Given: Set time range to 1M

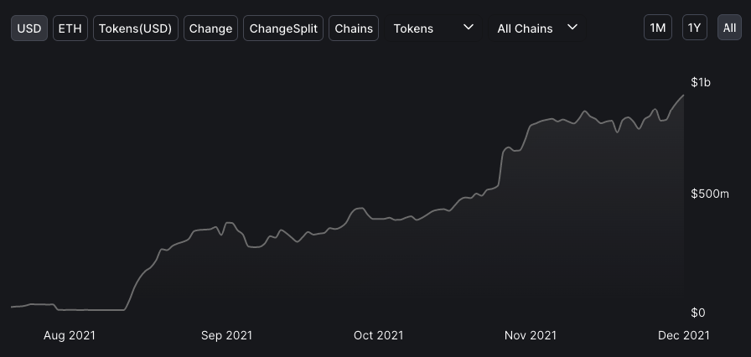Looking at the screenshot, I should pyautogui.click(x=658, y=28).
